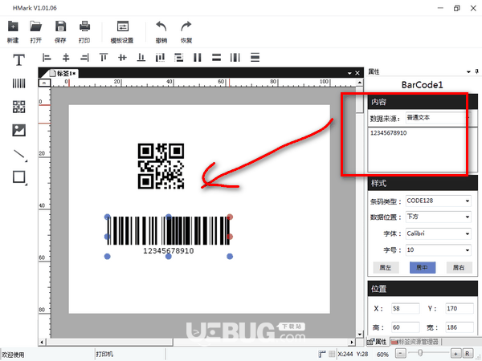Click the 新建 (New) toolbar icon

[13, 26]
